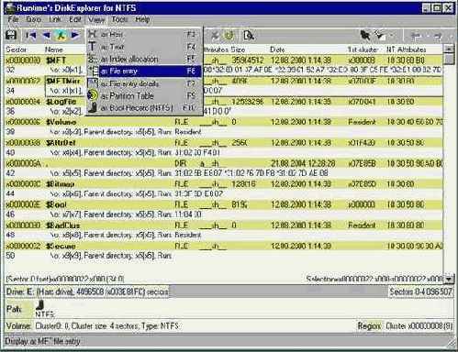Open the Link menu
Viewport: 458px width, 352px height.
point(55,19)
